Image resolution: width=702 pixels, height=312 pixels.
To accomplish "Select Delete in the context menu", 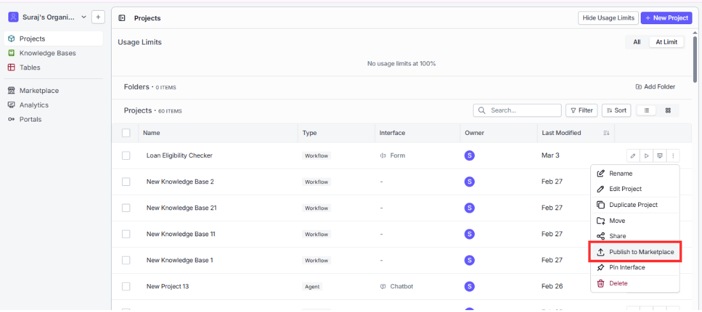I will click(635, 283).
